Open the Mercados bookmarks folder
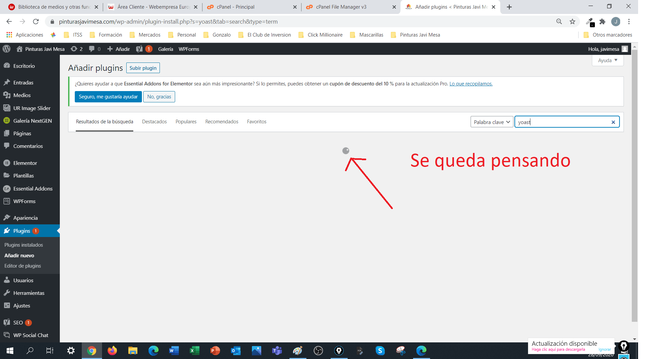 (145, 35)
